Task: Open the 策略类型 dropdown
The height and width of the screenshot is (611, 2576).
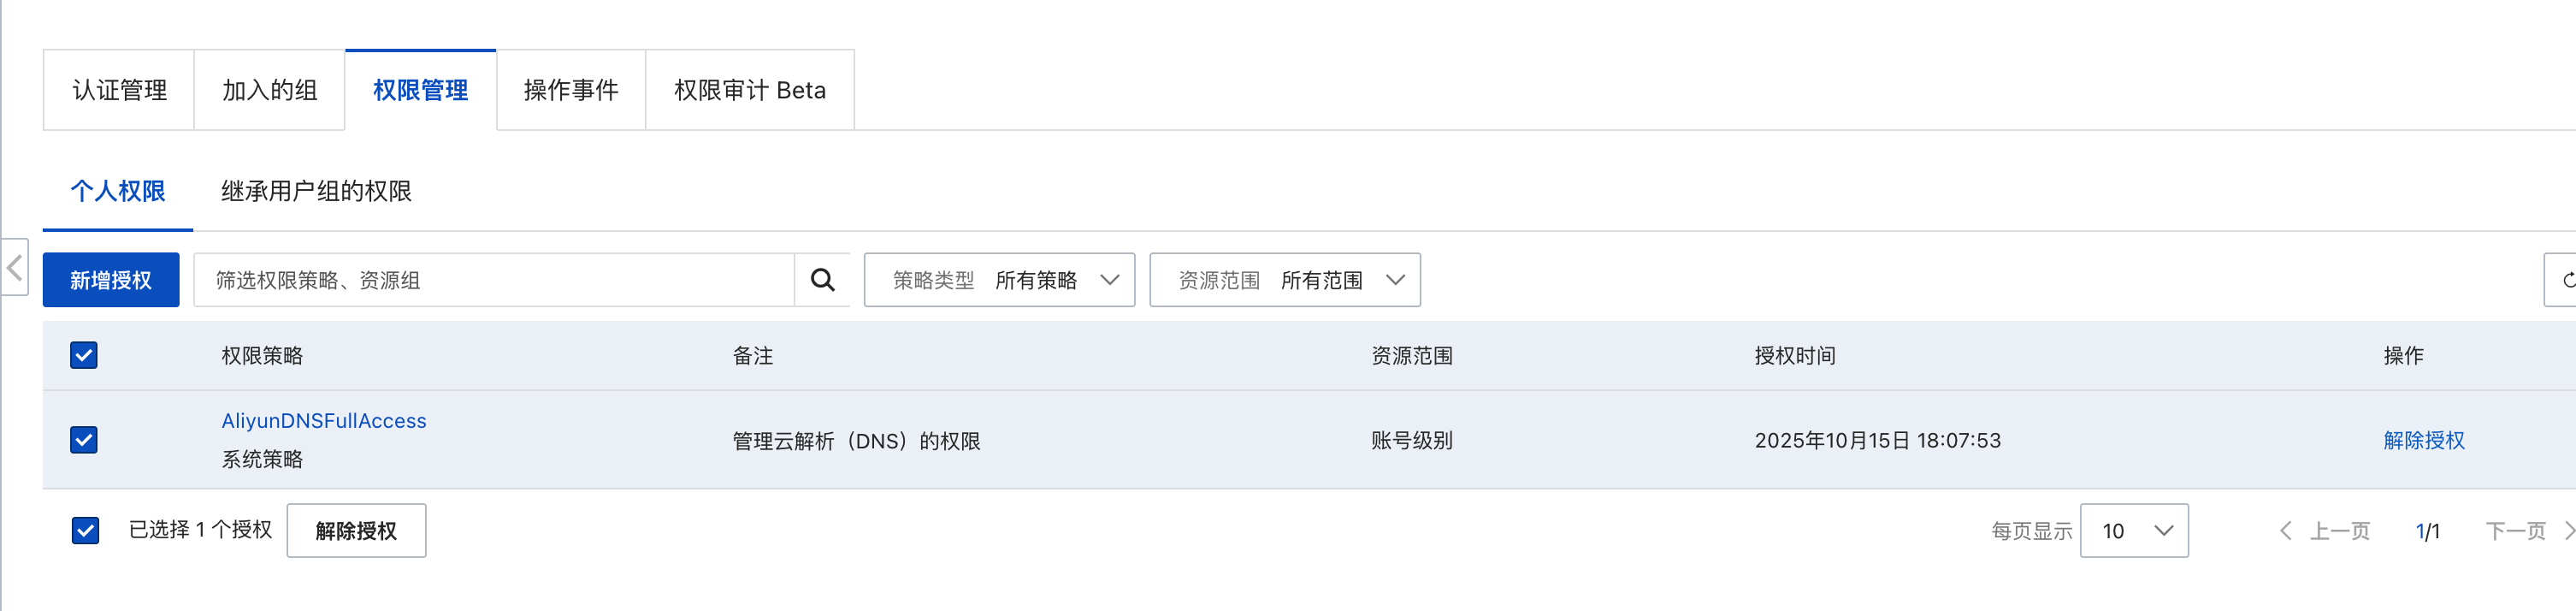Action: coord(999,280)
